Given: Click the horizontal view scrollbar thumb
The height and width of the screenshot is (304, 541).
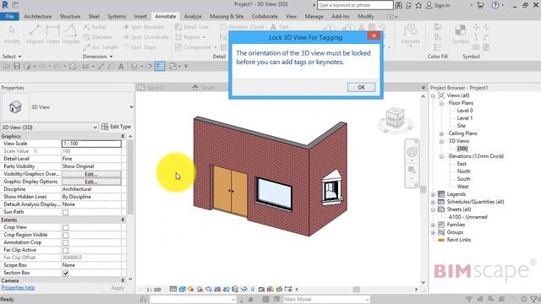Looking at the screenshot, I should [357, 289].
